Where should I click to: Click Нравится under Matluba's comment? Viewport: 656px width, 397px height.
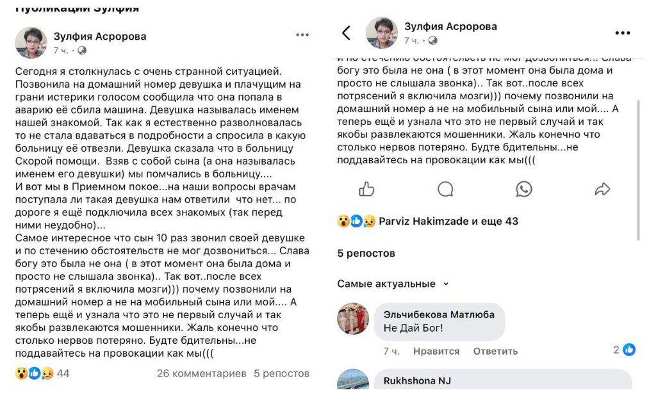point(436,351)
